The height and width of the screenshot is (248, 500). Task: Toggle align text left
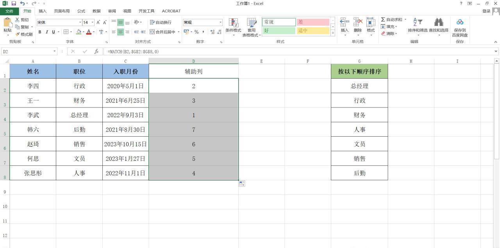[x=114, y=32]
